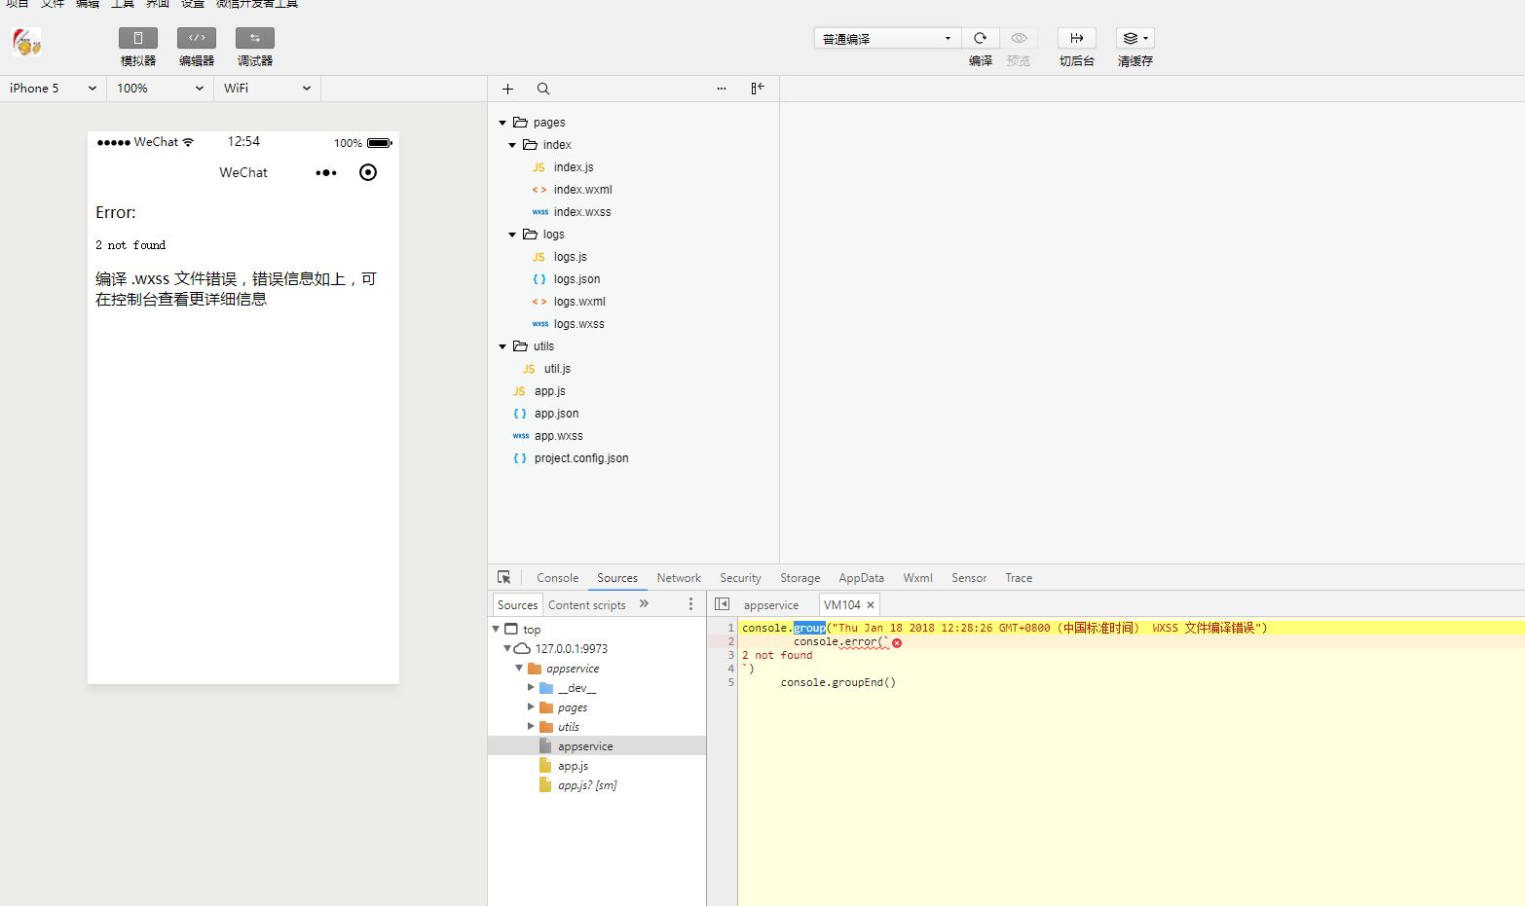The width and height of the screenshot is (1525, 906).
Task: Click the compile refresh icon
Action: [980, 39]
